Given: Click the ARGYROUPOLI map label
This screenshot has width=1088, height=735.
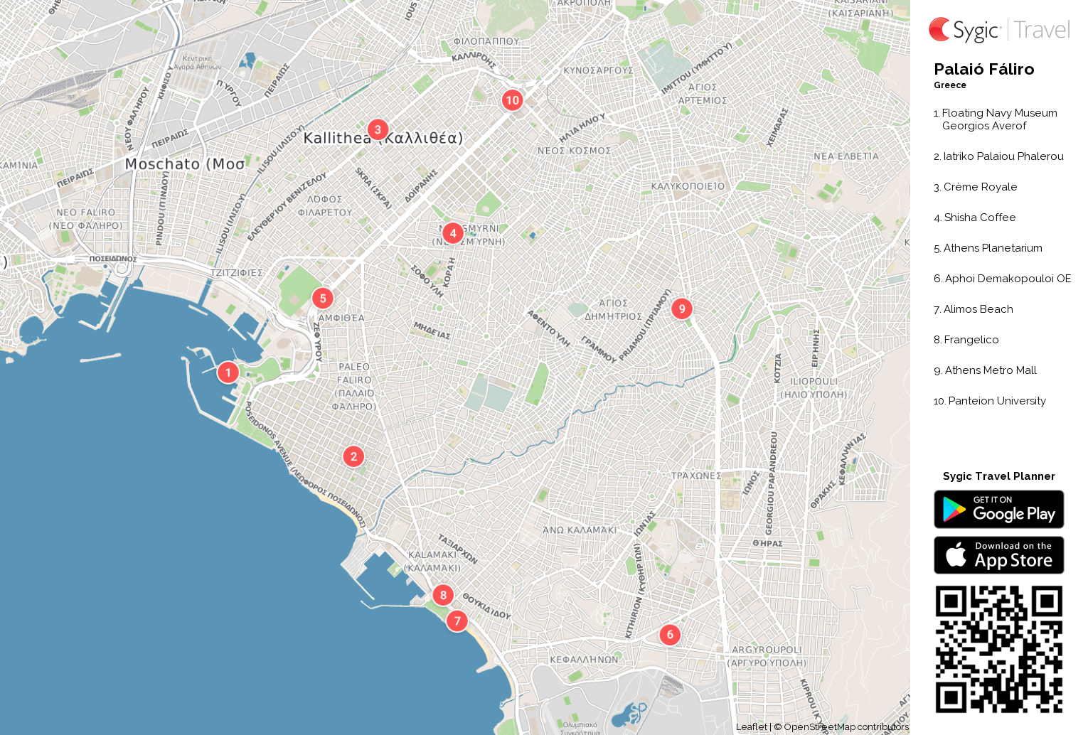Looking at the screenshot, I should [x=767, y=656].
